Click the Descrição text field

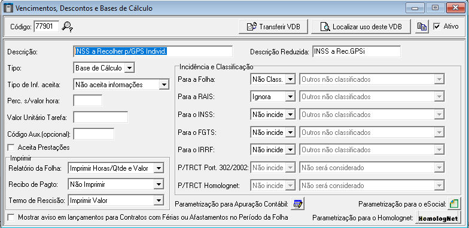(x=153, y=51)
